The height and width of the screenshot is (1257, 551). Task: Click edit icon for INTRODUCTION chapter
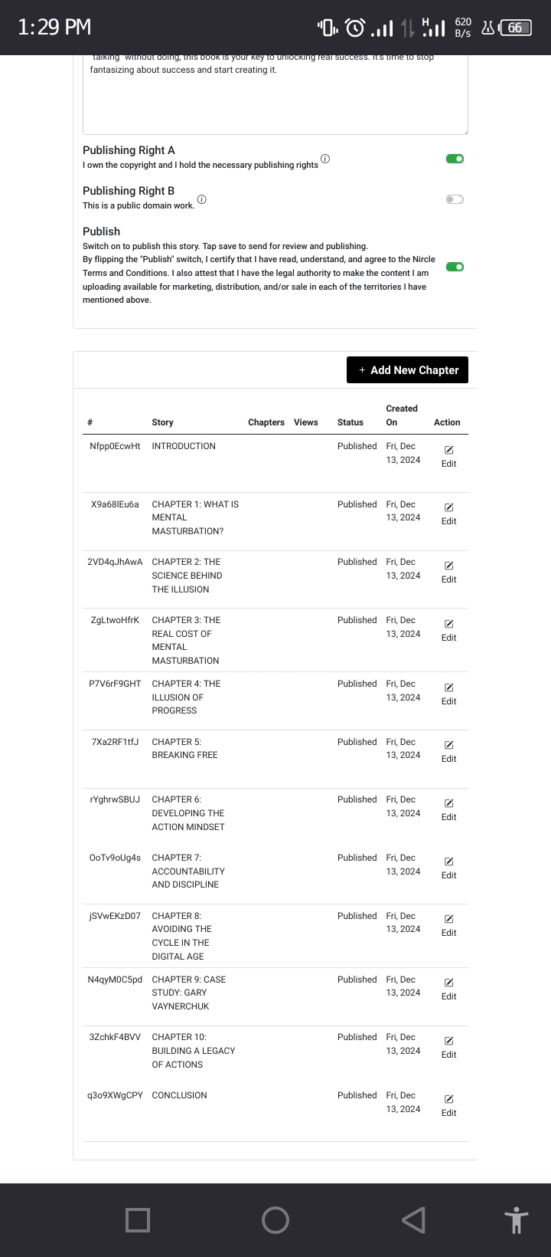449,450
